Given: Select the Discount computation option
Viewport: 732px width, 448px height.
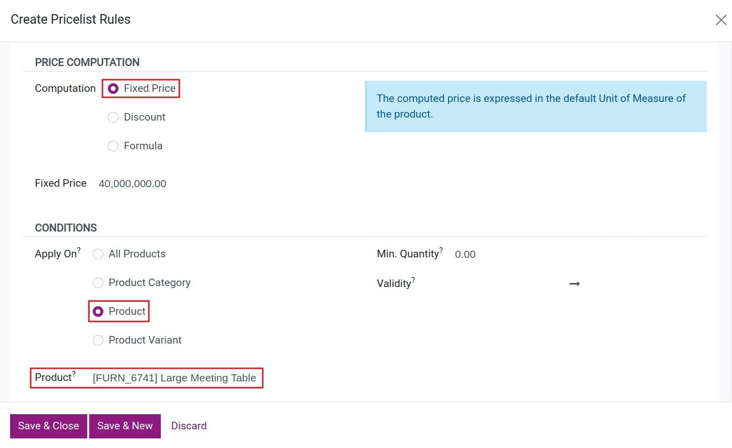Looking at the screenshot, I should point(113,117).
